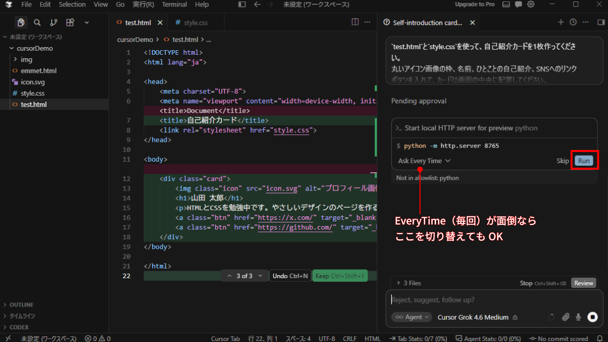Open the Extensions icon in sidebar
The image size is (608, 342).
coord(70,23)
